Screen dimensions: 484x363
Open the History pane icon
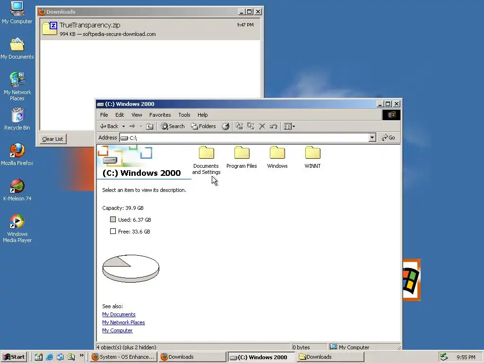click(x=225, y=126)
